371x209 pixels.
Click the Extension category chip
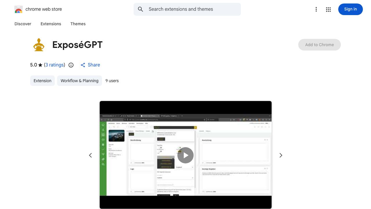coord(42,81)
